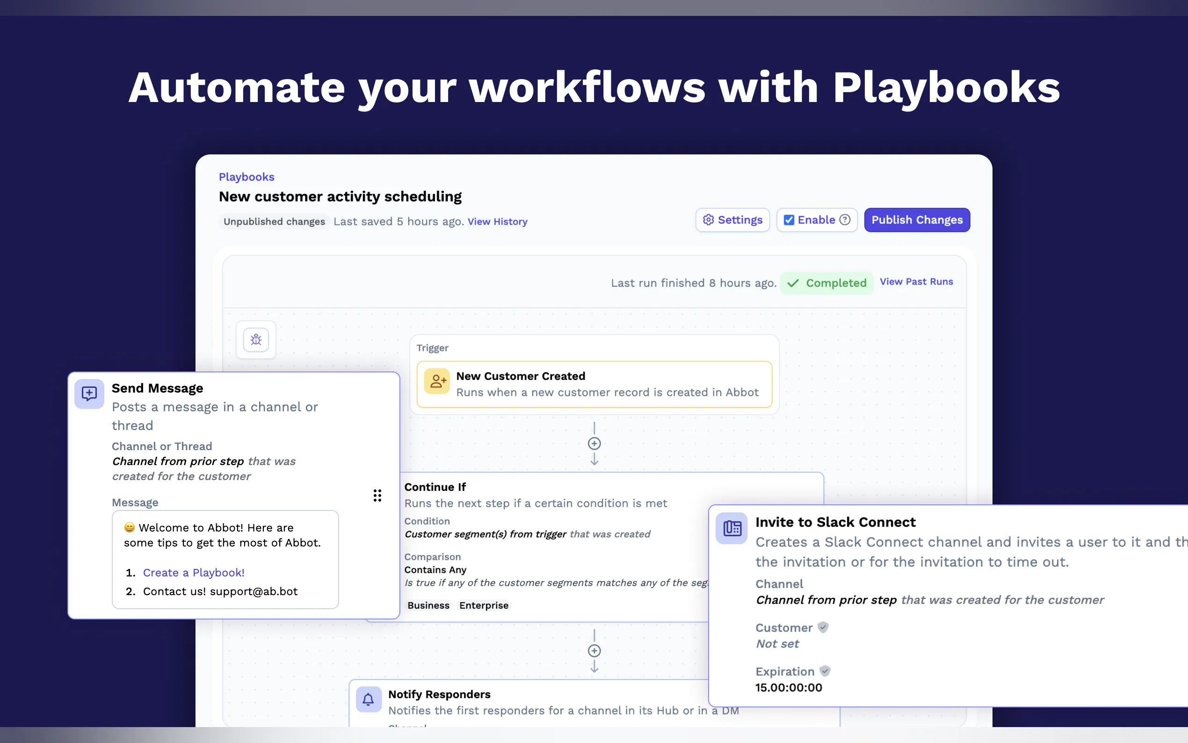
Task: Click the New Customer Created trigger icon
Action: click(436, 381)
